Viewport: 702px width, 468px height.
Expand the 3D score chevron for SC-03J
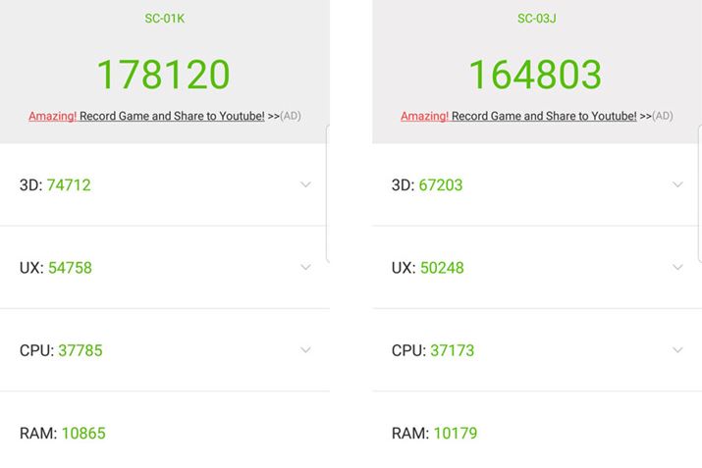677,184
